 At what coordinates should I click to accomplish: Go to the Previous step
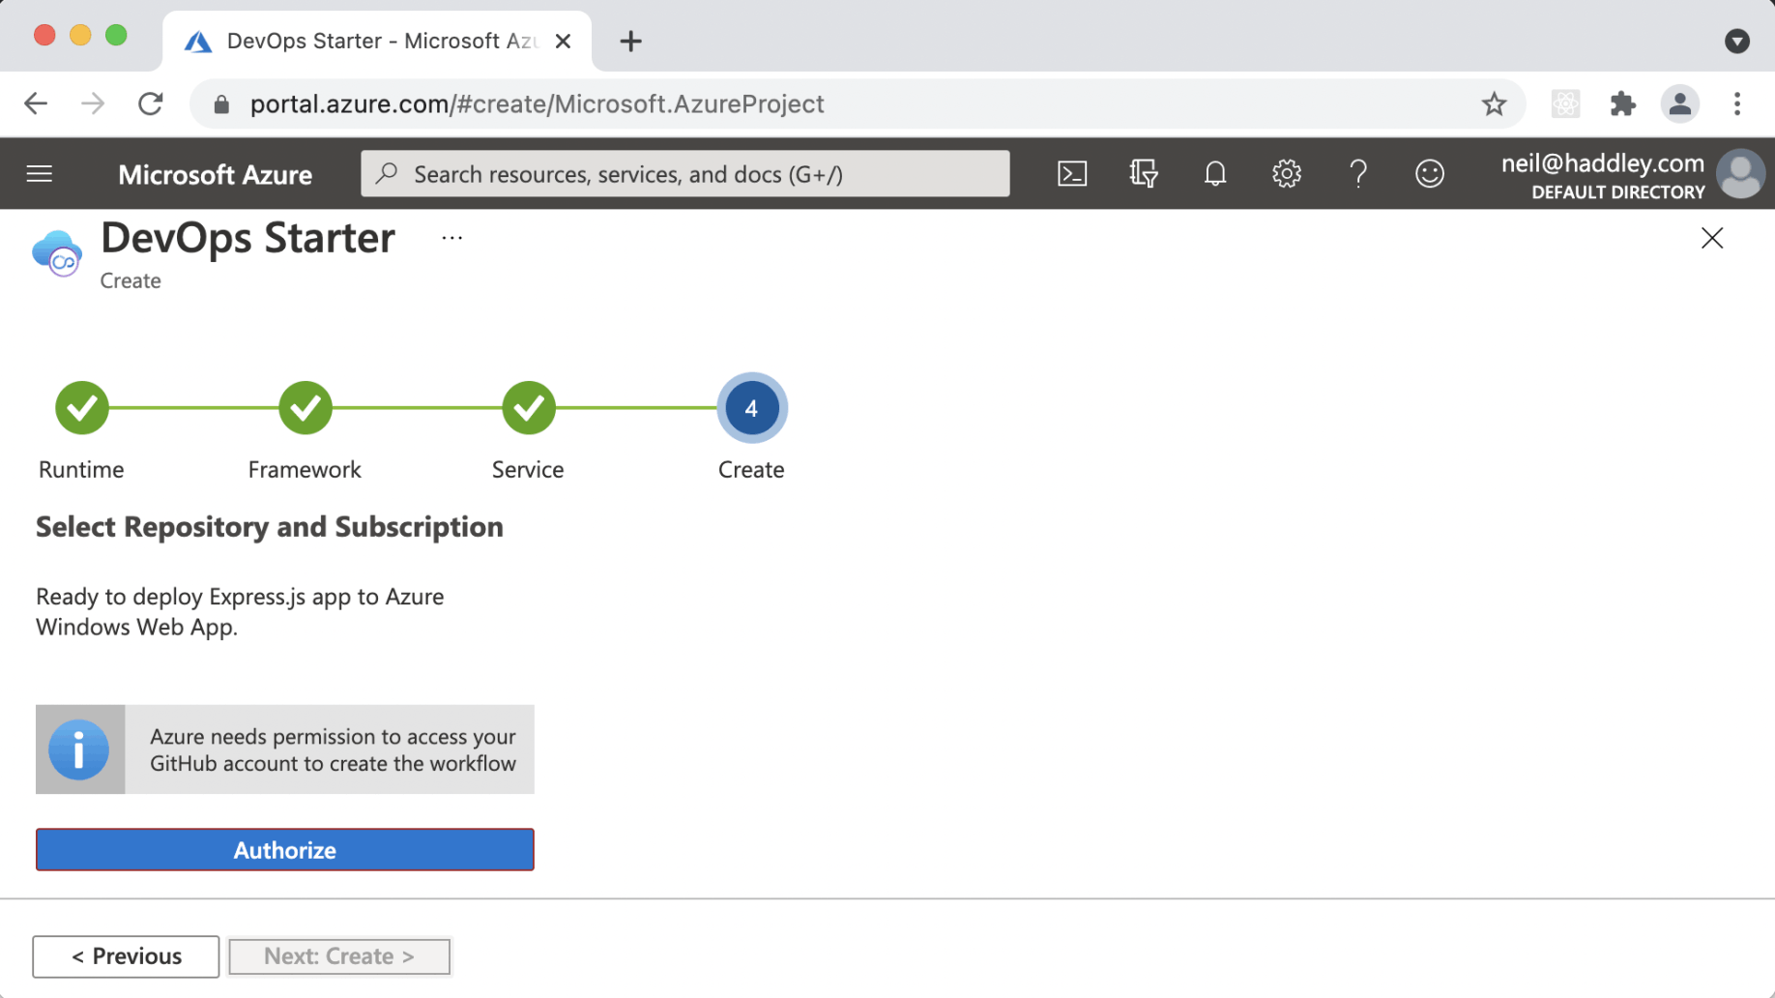(x=126, y=956)
